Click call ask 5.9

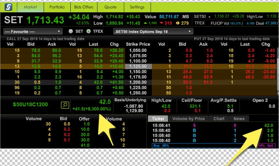[x=58, y=72]
